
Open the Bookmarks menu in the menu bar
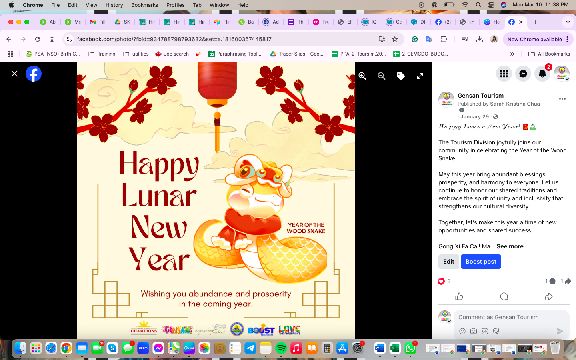pos(144,5)
